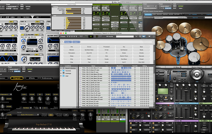Click the play button in the drum plugin transport
This screenshot has height=134, width=212.
197,75
